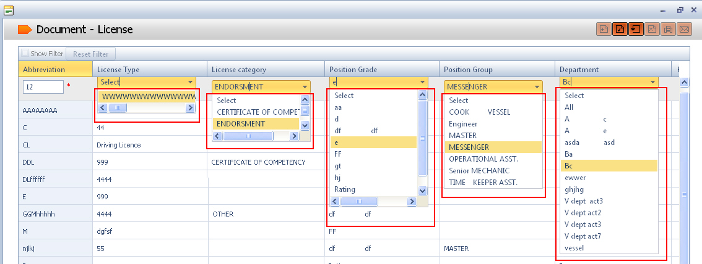Click the orange arrow beside Document - License
This screenshot has width=702, height=264.
click(25, 30)
